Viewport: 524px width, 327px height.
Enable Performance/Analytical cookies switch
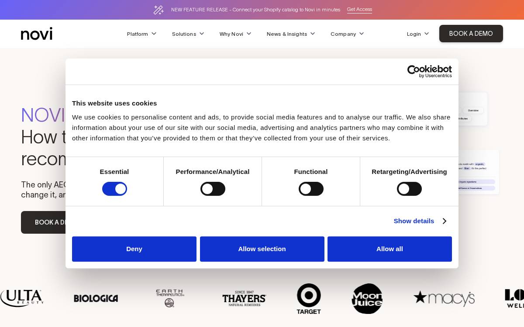(213, 189)
